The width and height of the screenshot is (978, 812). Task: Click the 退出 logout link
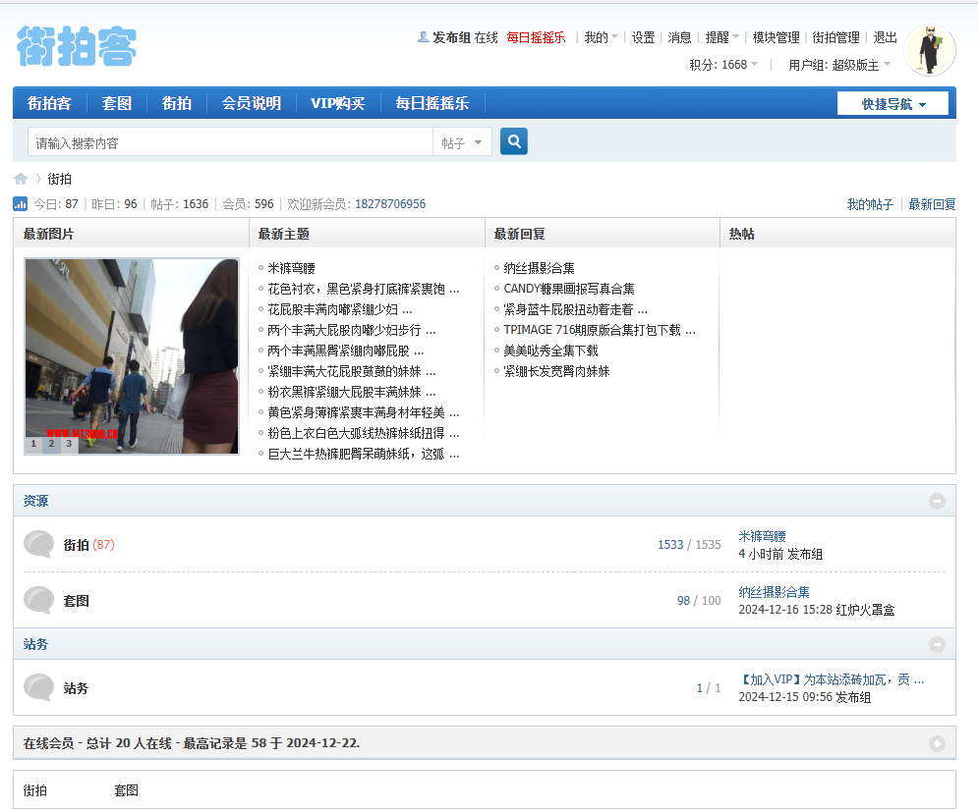click(885, 37)
